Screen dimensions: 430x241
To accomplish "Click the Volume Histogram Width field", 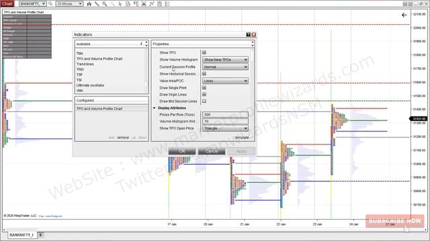I will [x=226, y=121].
